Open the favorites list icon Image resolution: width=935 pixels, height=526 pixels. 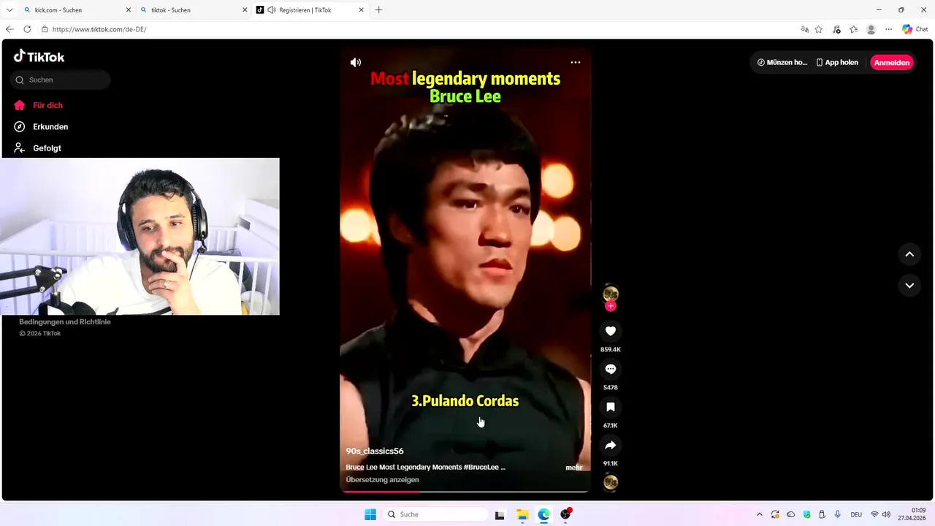click(x=853, y=29)
